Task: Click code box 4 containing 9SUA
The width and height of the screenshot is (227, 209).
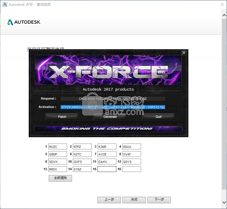Action: click(x=131, y=146)
